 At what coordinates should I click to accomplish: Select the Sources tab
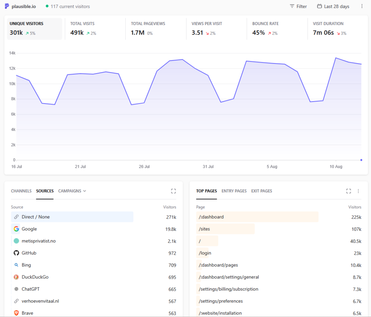pyautogui.click(x=45, y=191)
